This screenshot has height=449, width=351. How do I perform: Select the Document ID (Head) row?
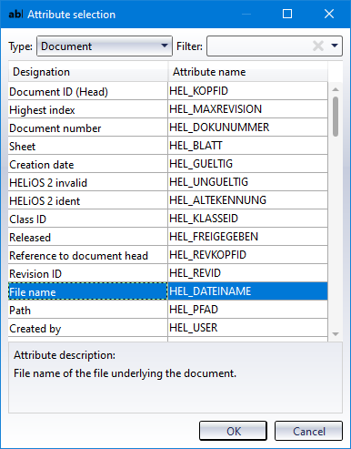(168, 91)
